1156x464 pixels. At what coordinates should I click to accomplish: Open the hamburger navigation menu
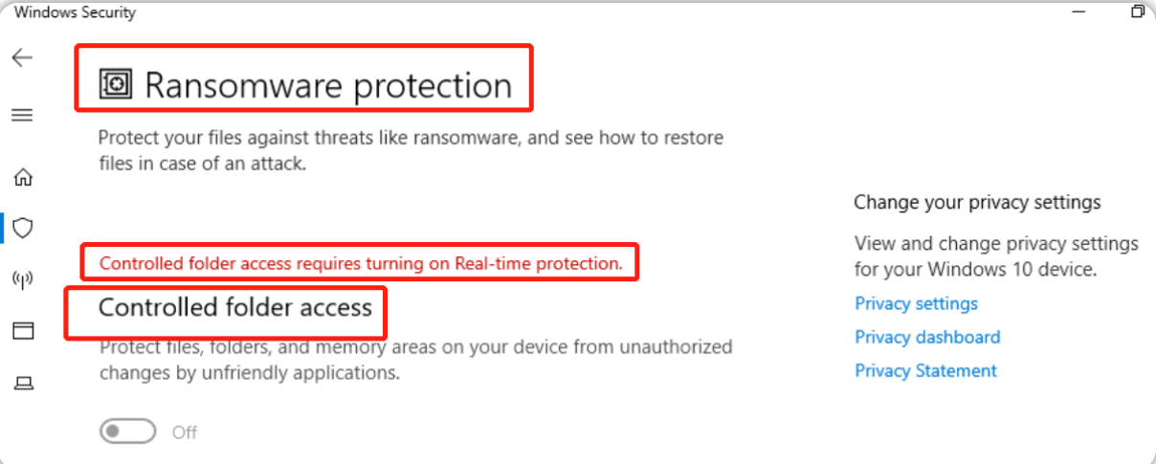tap(22, 115)
